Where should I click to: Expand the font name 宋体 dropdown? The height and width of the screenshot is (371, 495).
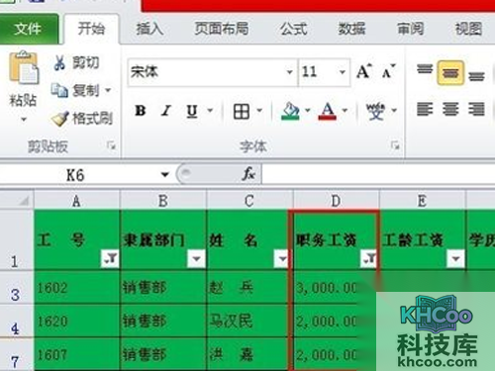[x=289, y=72]
